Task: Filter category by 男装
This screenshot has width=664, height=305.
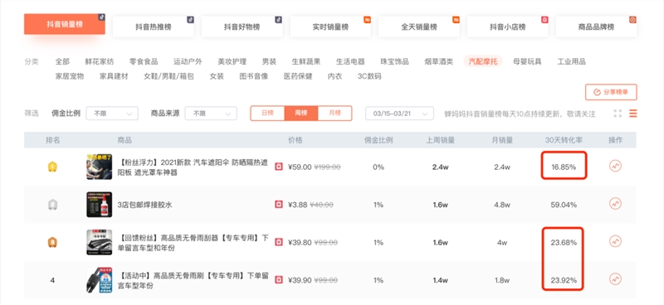Action: pos(269,62)
